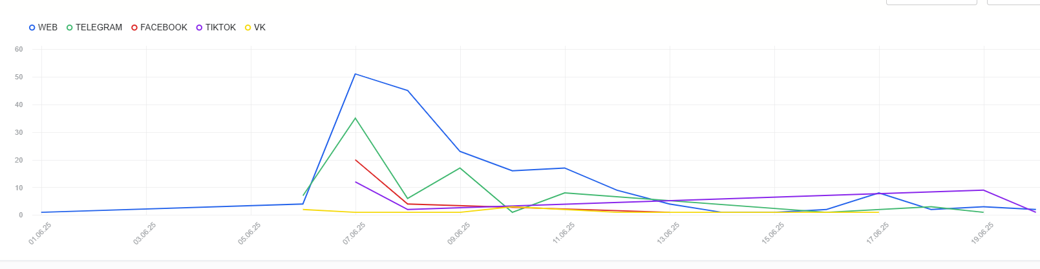
Task: Click the purple TIKTOK legend circle marker
Action: (200, 28)
